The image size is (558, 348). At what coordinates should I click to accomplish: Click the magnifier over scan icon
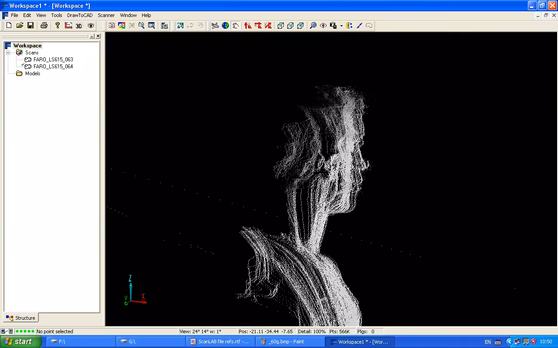click(141, 26)
